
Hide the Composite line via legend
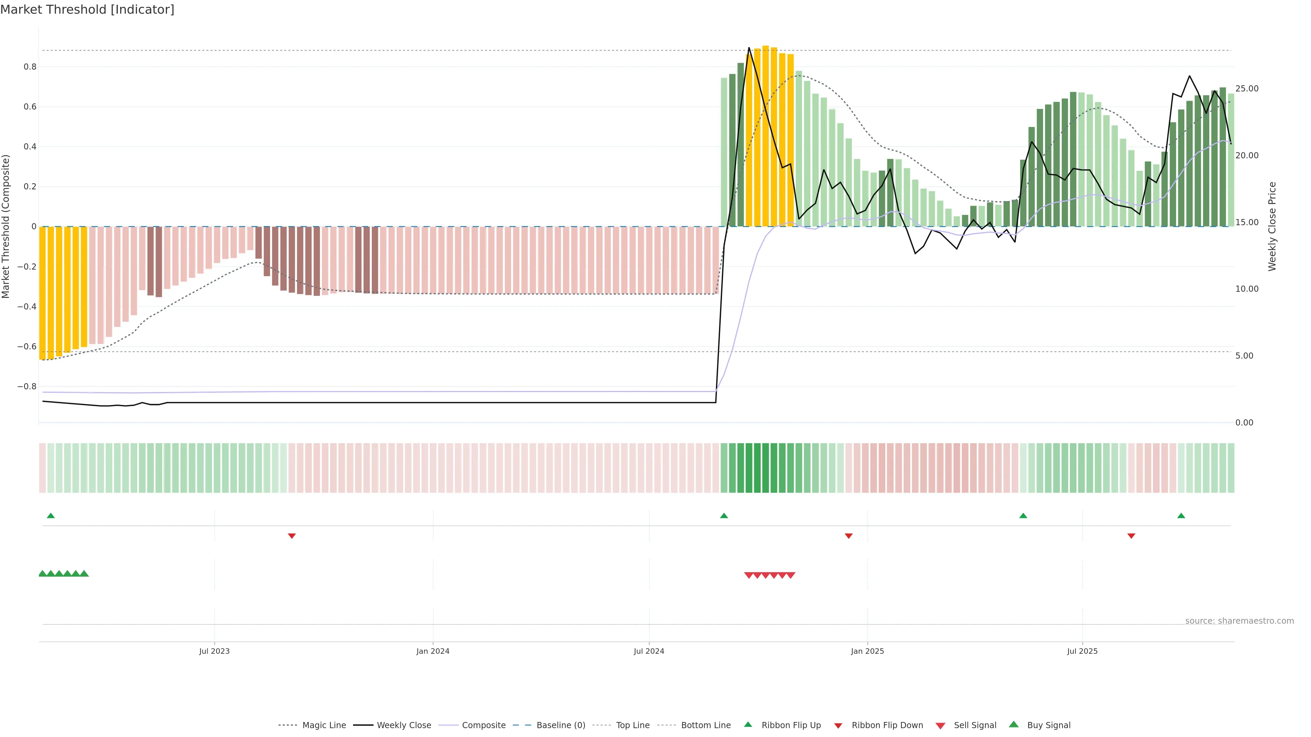pos(483,725)
